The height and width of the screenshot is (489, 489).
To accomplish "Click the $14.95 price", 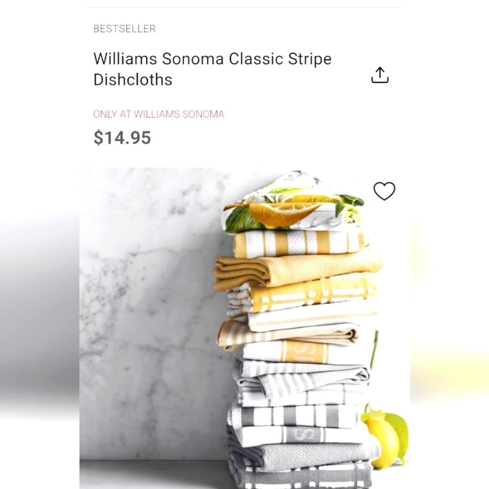I will click(122, 137).
